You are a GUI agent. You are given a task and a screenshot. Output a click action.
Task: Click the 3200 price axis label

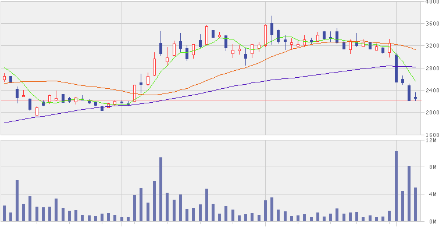tap(433, 46)
